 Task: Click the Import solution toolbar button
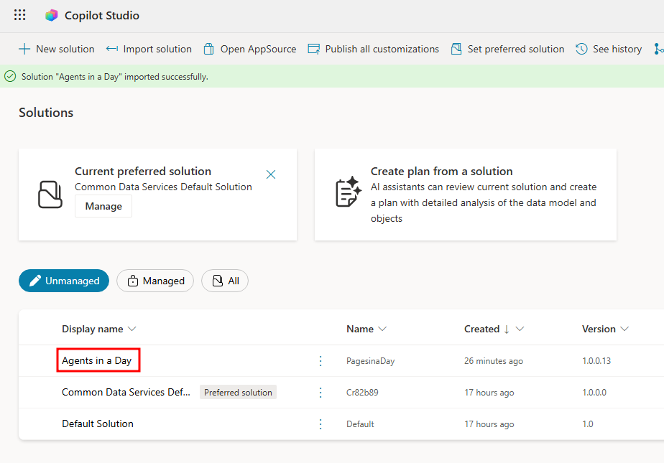coord(149,49)
